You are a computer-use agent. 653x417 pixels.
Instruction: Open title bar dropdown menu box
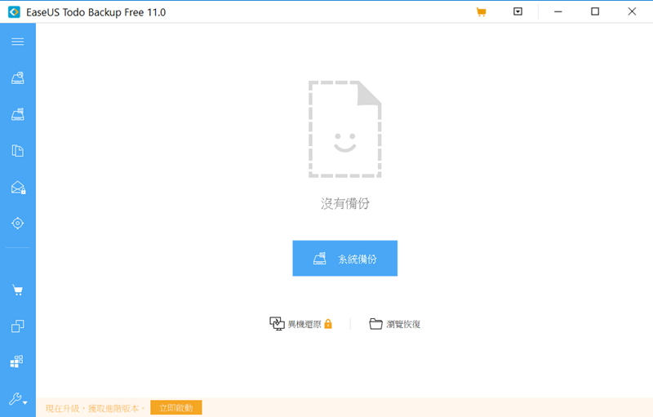pos(518,11)
